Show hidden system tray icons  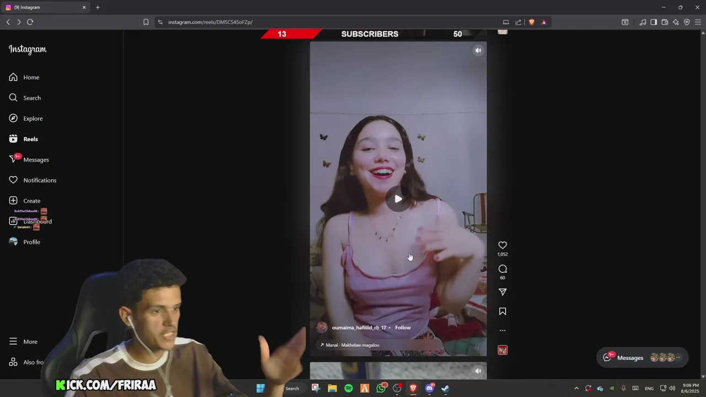tap(576, 388)
